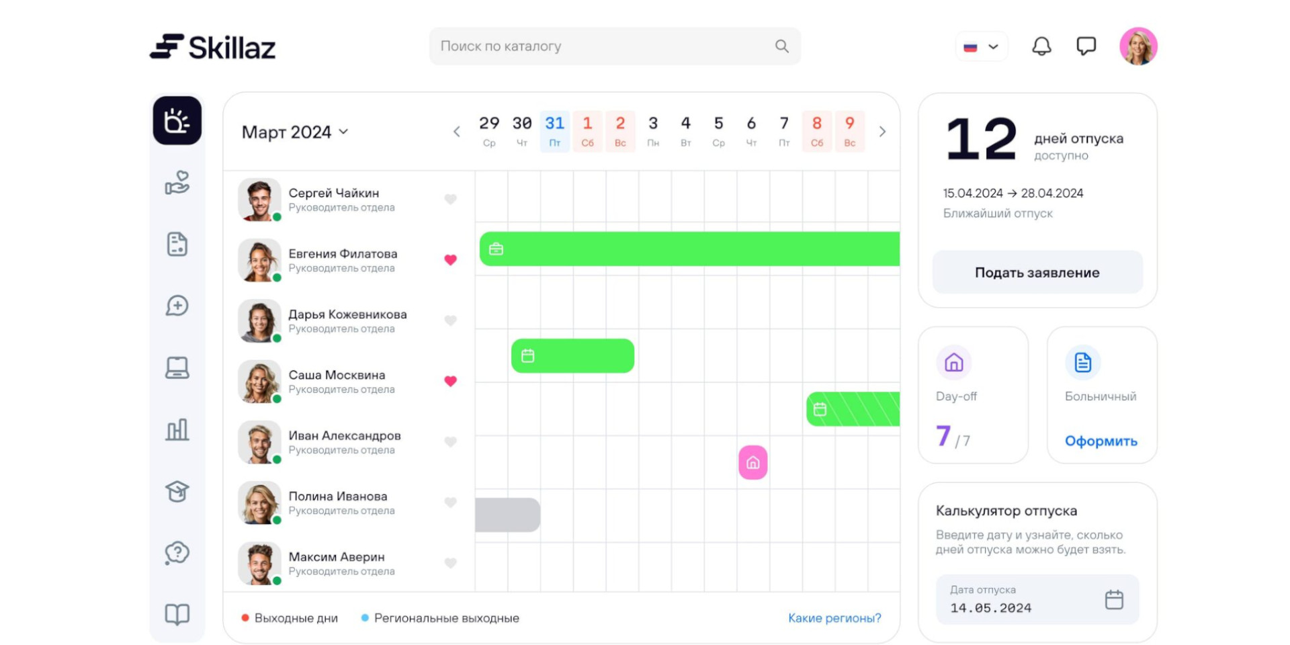This screenshot has width=1290, height=645.
Task: Click the open book icon in sidebar
Action: (177, 614)
